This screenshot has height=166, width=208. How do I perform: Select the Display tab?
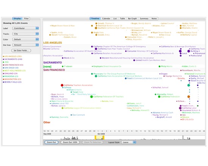tap(17, 18)
